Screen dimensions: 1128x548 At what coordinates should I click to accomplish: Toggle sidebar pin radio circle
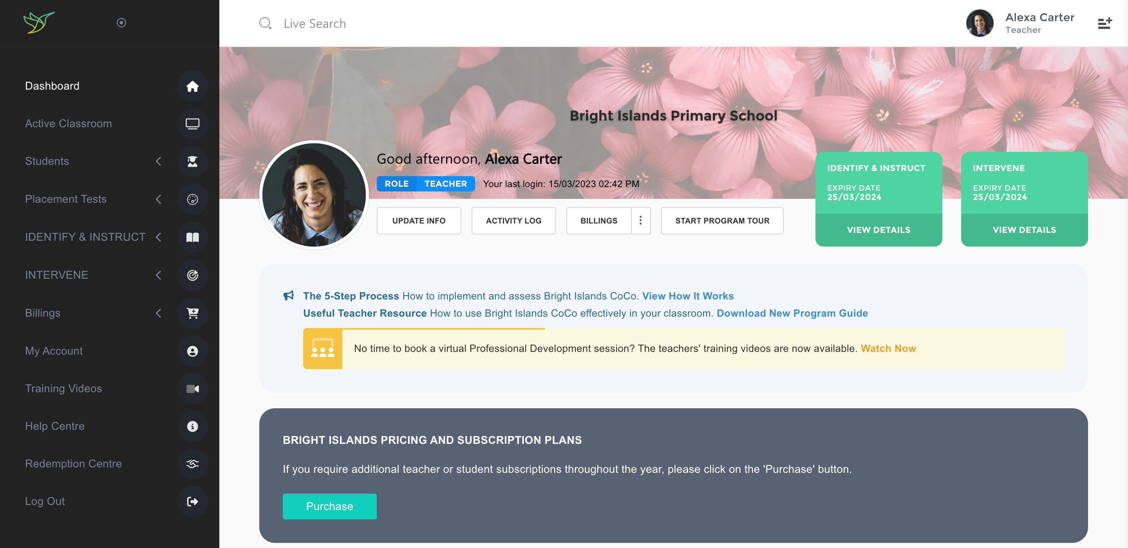pyautogui.click(x=121, y=23)
